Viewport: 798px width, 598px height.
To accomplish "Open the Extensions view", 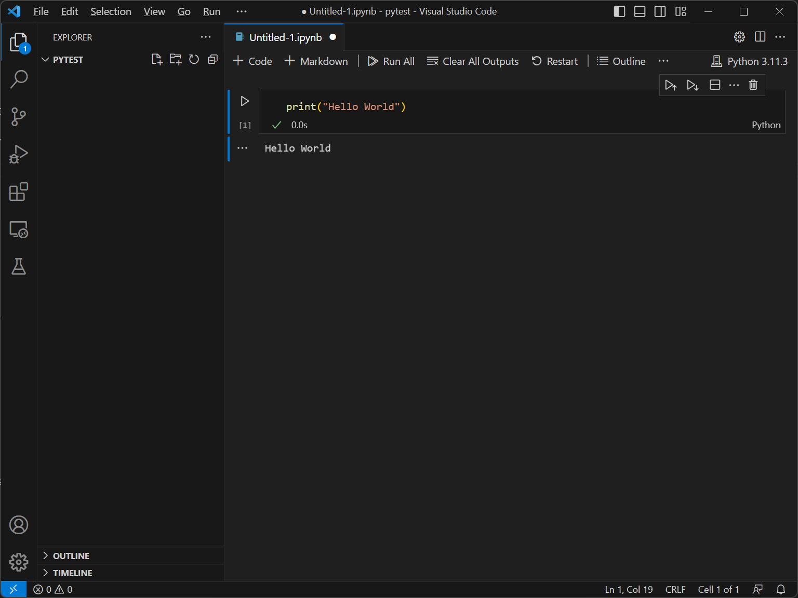I will [x=19, y=192].
